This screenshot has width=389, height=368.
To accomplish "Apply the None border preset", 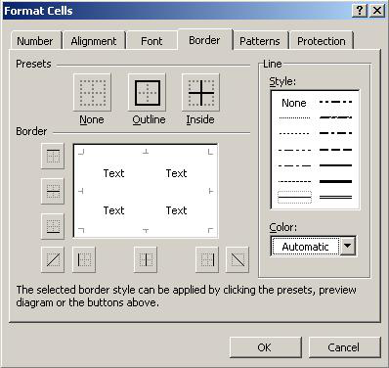I will coord(92,93).
